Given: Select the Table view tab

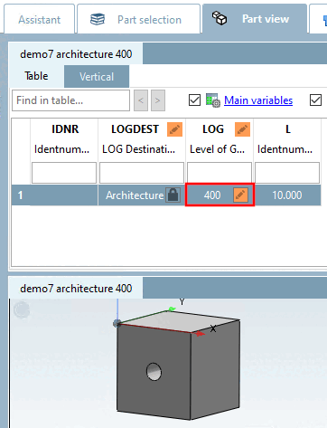Looking at the screenshot, I should [36, 76].
